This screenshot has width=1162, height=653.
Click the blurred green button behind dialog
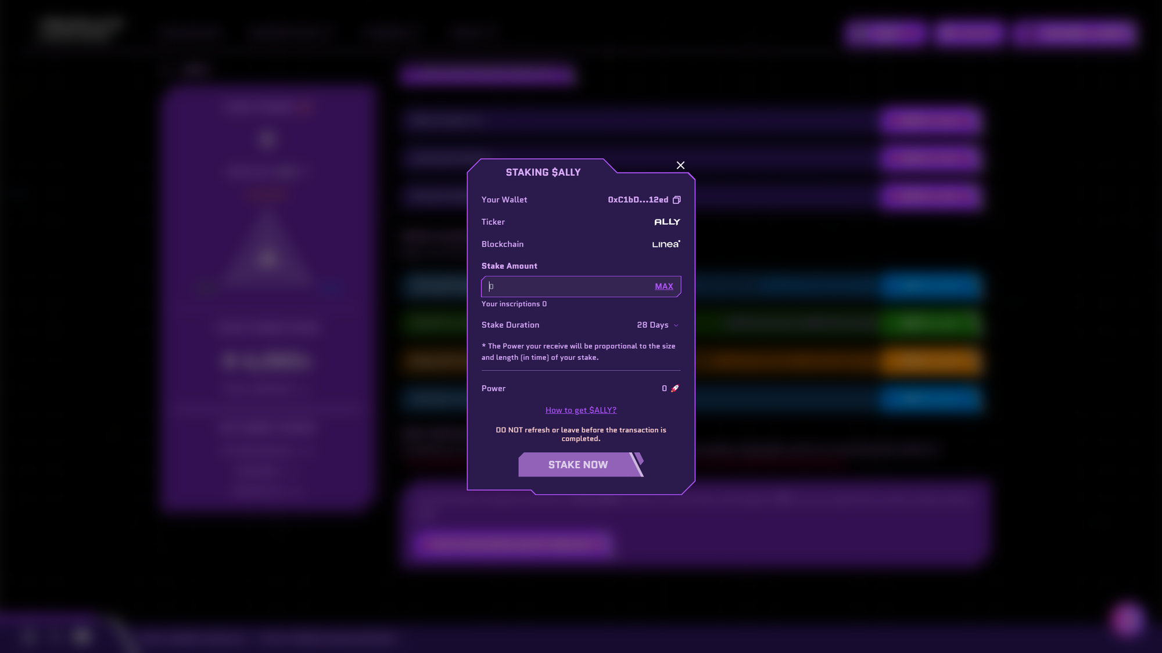coord(930,323)
